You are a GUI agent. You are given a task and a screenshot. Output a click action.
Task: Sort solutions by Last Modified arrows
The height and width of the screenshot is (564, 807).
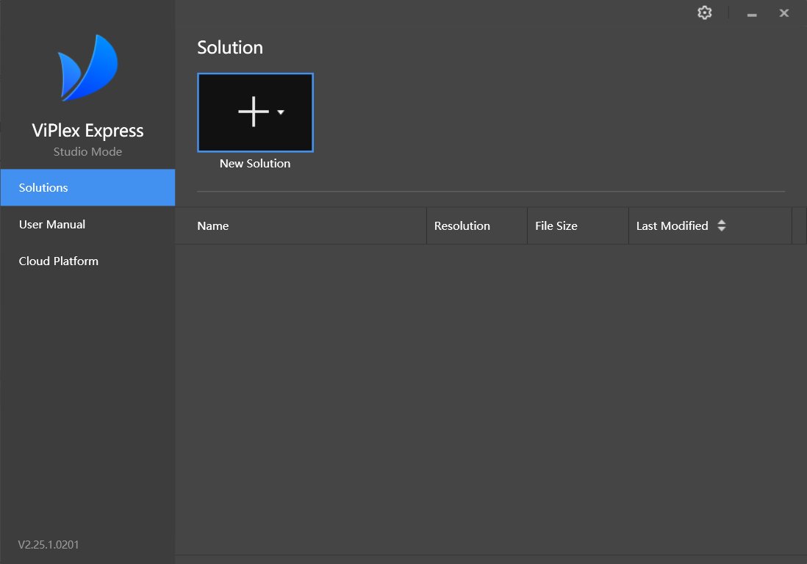coord(722,225)
